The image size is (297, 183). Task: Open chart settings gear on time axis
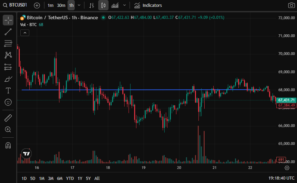click(287, 168)
